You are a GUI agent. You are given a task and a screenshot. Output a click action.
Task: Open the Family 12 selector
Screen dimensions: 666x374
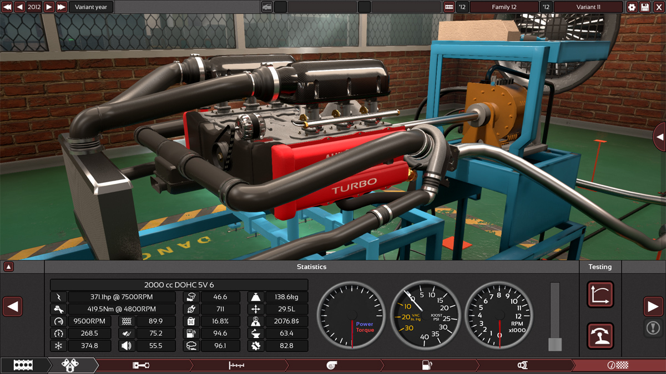(504, 7)
